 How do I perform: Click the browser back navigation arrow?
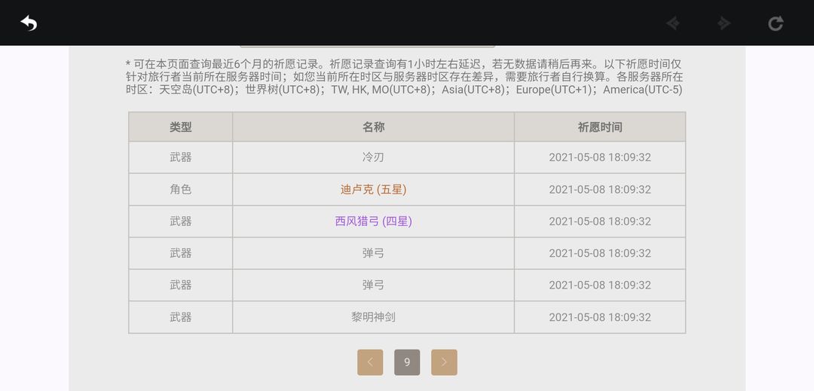673,23
